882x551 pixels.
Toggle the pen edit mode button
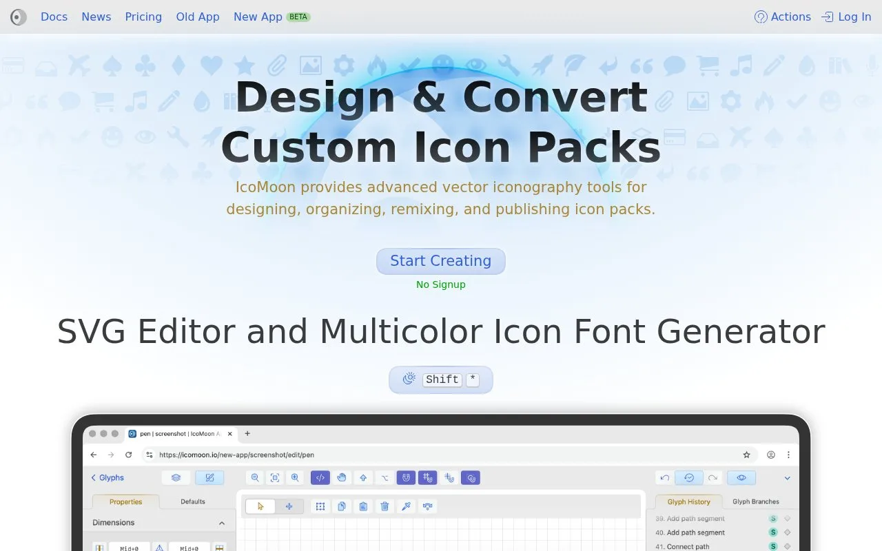[x=209, y=477]
